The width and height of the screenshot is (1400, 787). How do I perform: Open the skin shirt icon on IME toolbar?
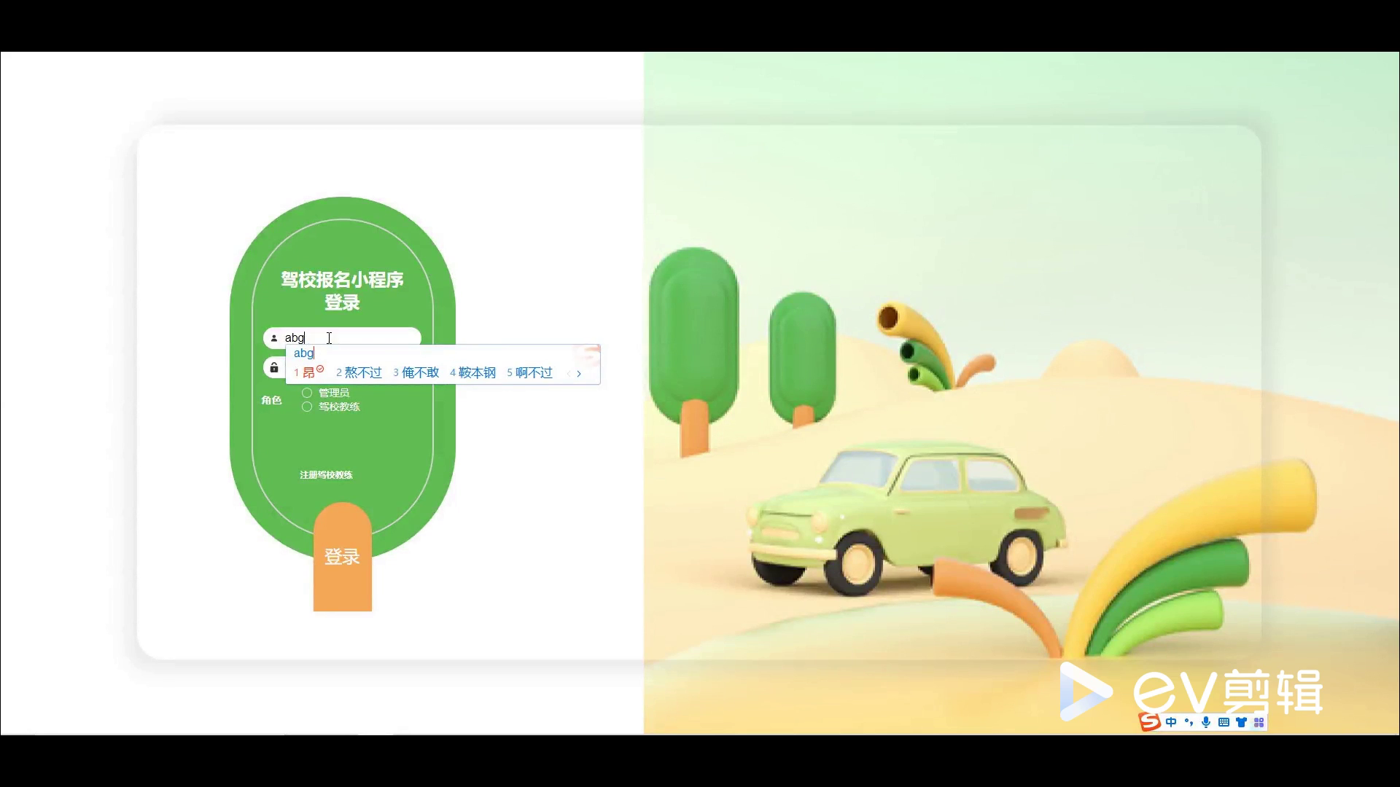point(1241,722)
